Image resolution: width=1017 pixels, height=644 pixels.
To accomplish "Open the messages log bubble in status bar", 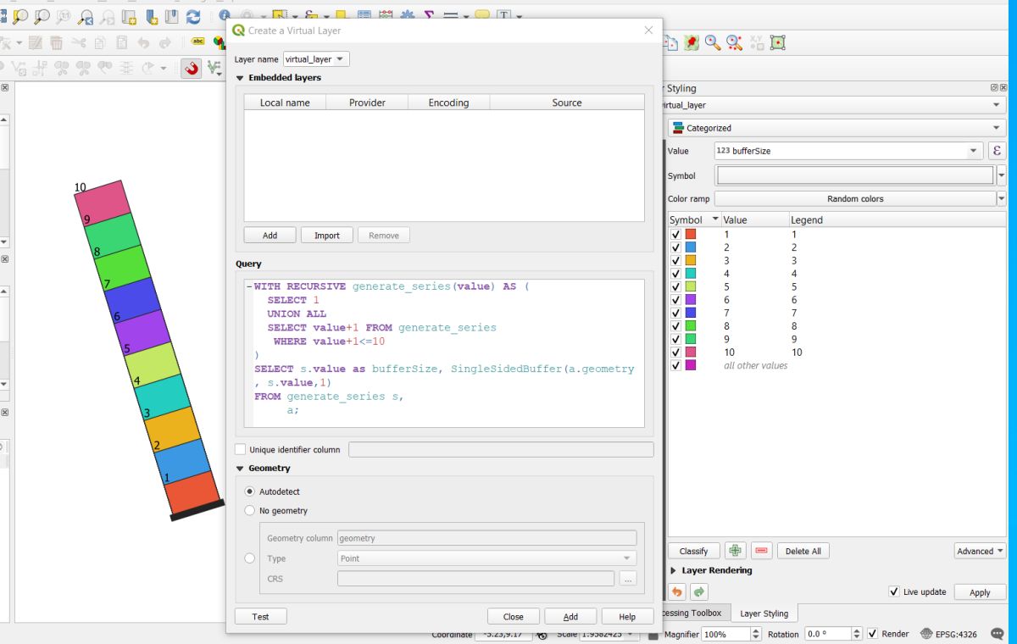I will 997,634.
